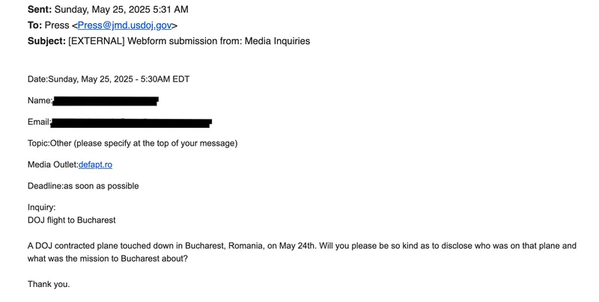Click the "Thank you." closing line
This screenshot has width=599, height=302.
click(x=49, y=284)
